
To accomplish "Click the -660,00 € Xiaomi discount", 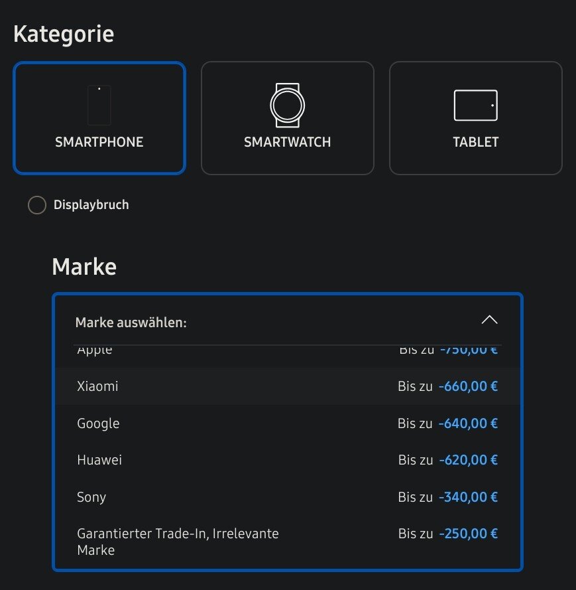I will tap(468, 386).
